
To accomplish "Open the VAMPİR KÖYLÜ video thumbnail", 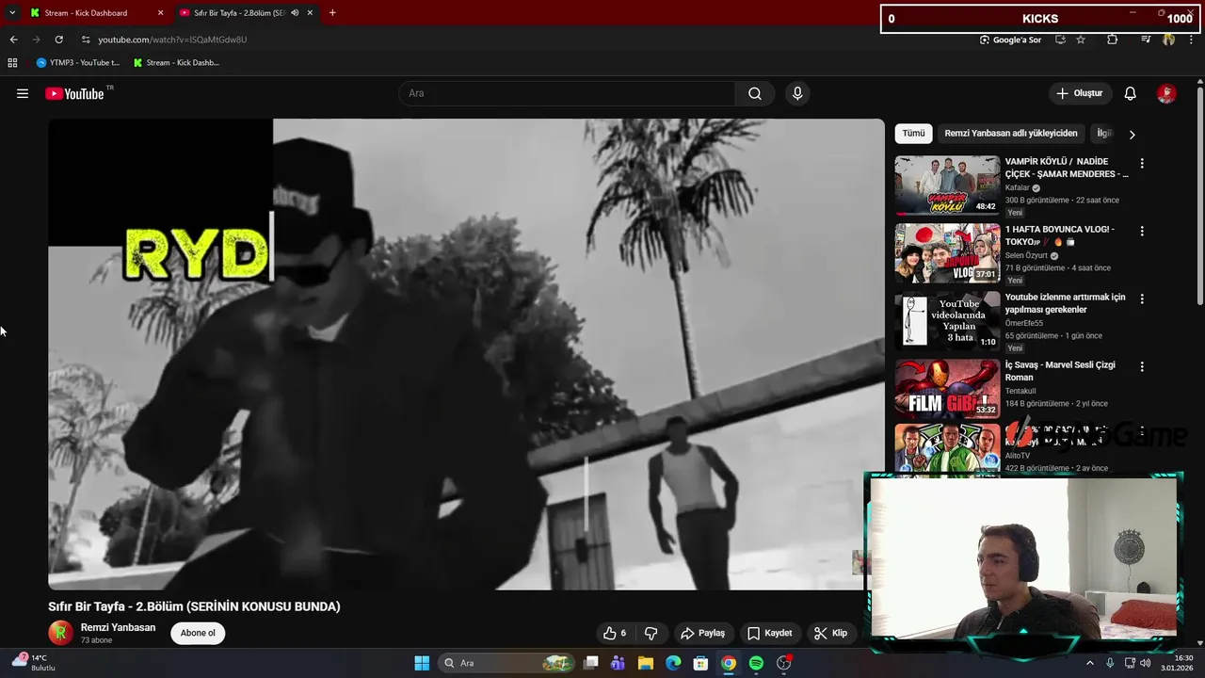I will (x=947, y=186).
